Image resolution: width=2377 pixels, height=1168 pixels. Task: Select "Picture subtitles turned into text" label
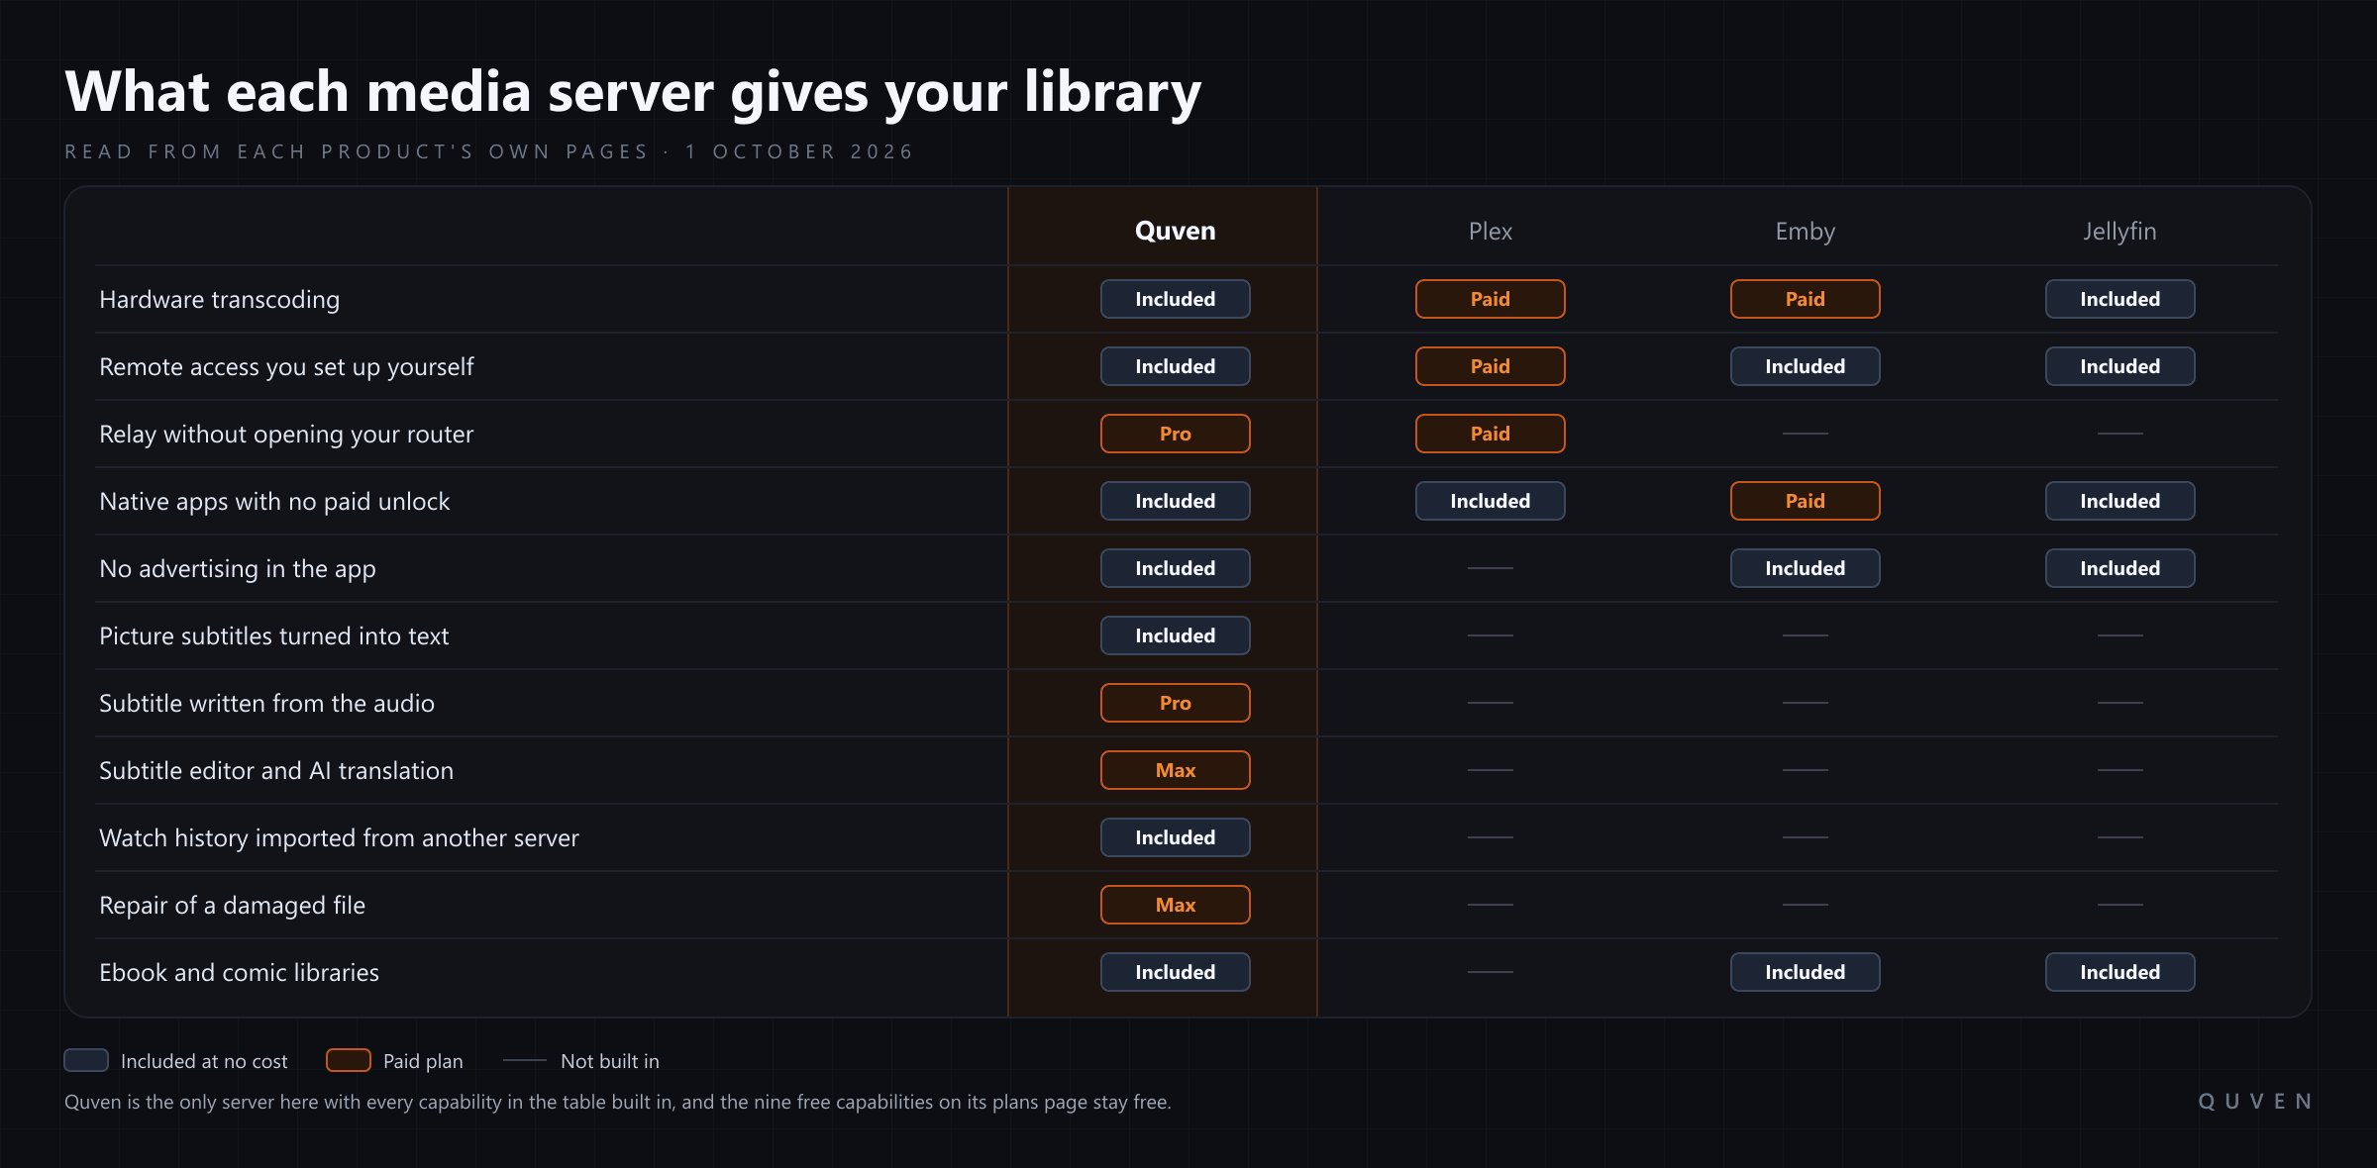tap(274, 635)
